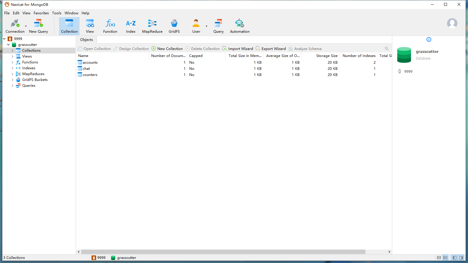Click the search magnifier icon
The width and height of the screenshot is (468, 263).
[386, 49]
